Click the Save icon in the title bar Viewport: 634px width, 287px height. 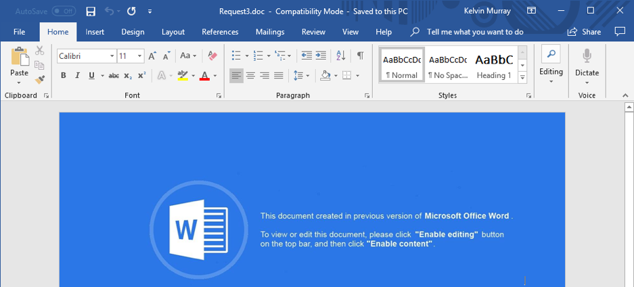coord(91,12)
